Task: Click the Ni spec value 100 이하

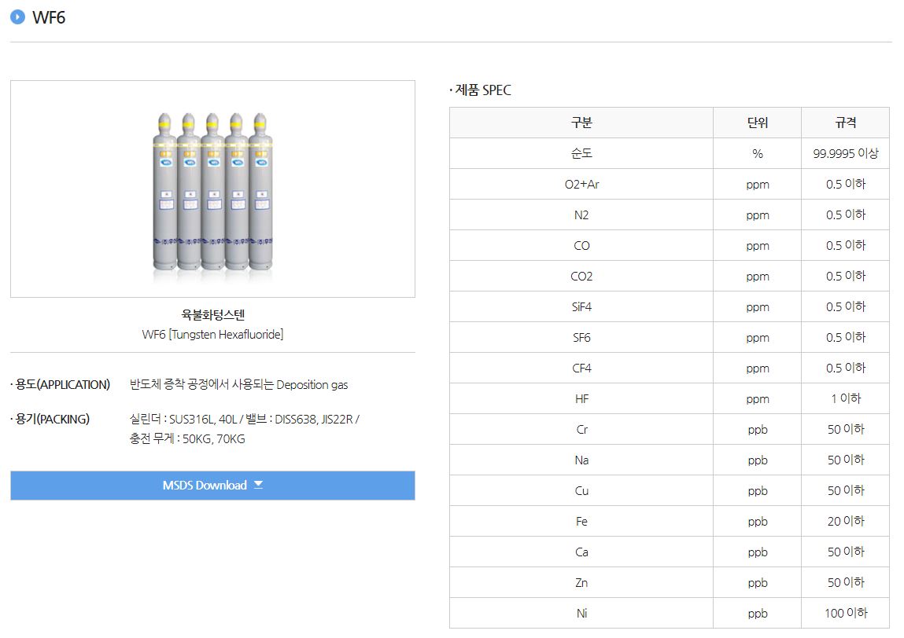Action: [x=845, y=613]
